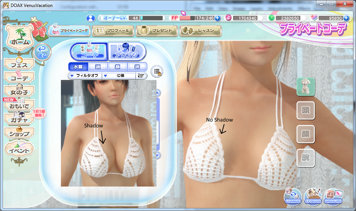Click the CHANGE girl button
356x211 pixels.
(x=293, y=197)
